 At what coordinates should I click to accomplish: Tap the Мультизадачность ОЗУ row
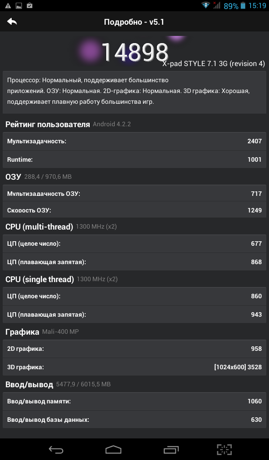click(134, 194)
